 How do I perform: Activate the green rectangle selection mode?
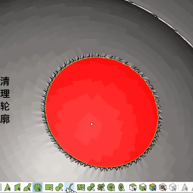click(49, 188)
